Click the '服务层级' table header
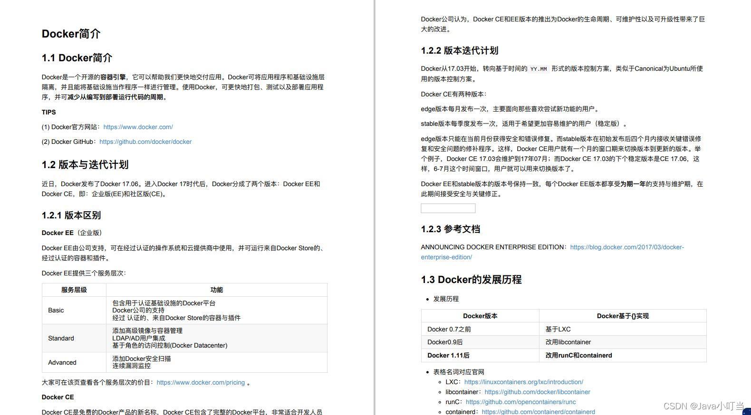Viewport: 751px width, 415px height. point(74,290)
